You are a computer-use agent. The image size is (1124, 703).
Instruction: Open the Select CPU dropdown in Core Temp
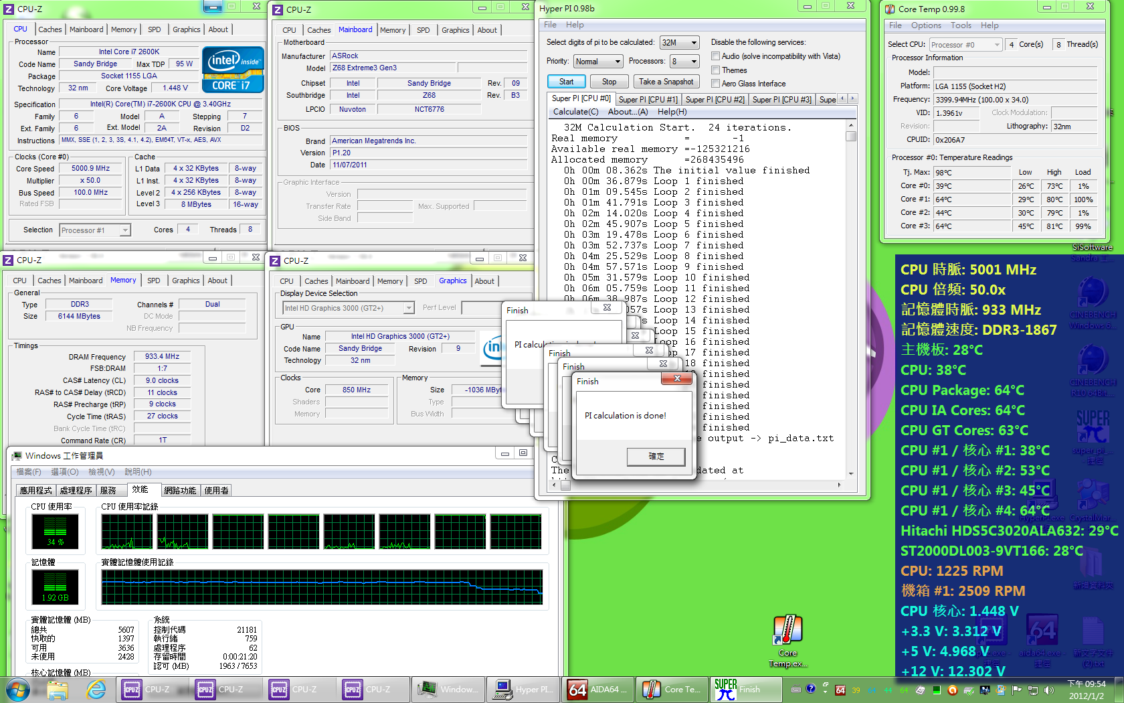pyautogui.click(x=965, y=45)
